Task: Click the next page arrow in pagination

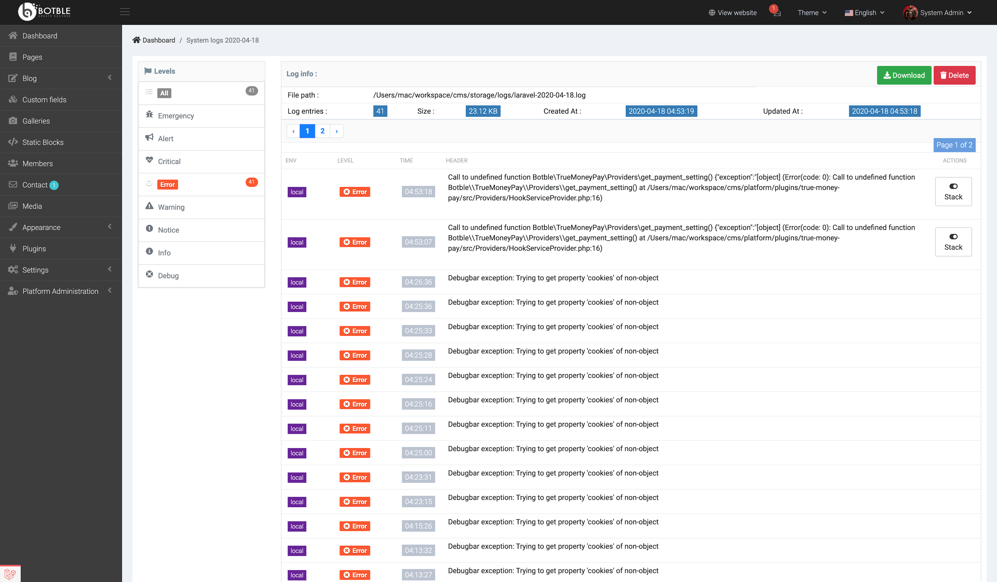Action: pos(336,131)
